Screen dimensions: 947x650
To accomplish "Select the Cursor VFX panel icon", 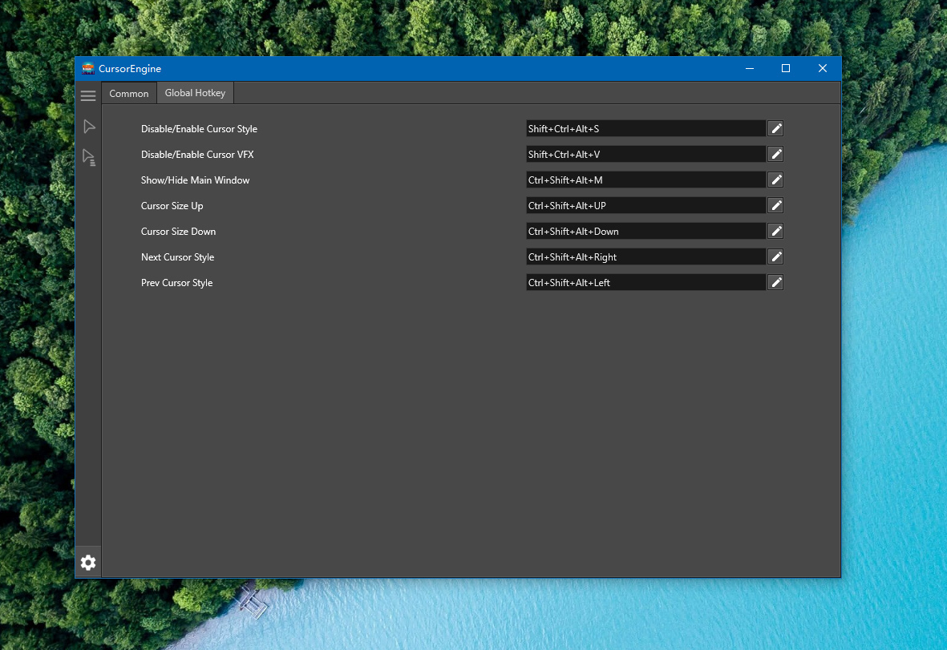I will click(x=88, y=157).
